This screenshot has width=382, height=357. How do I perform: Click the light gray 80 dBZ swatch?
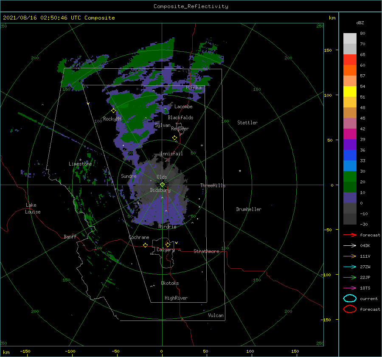click(350, 38)
